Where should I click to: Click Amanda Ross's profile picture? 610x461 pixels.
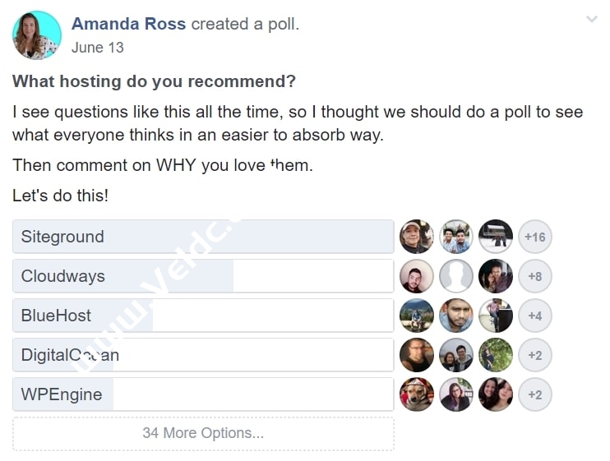pyautogui.click(x=37, y=35)
